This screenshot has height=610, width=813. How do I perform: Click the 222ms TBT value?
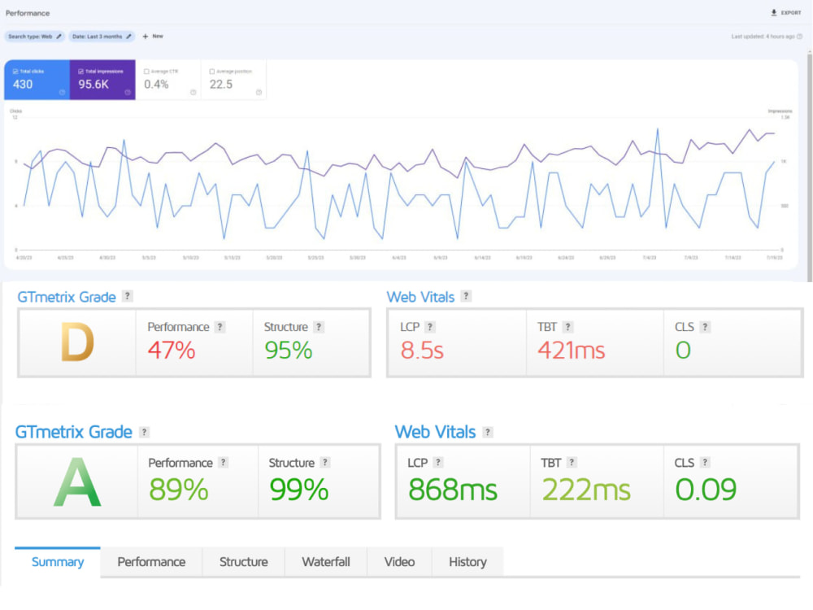(586, 490)
